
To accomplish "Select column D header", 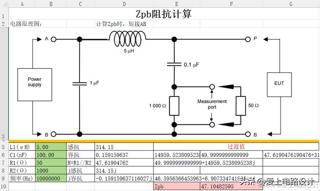I will tap(124, 4).
